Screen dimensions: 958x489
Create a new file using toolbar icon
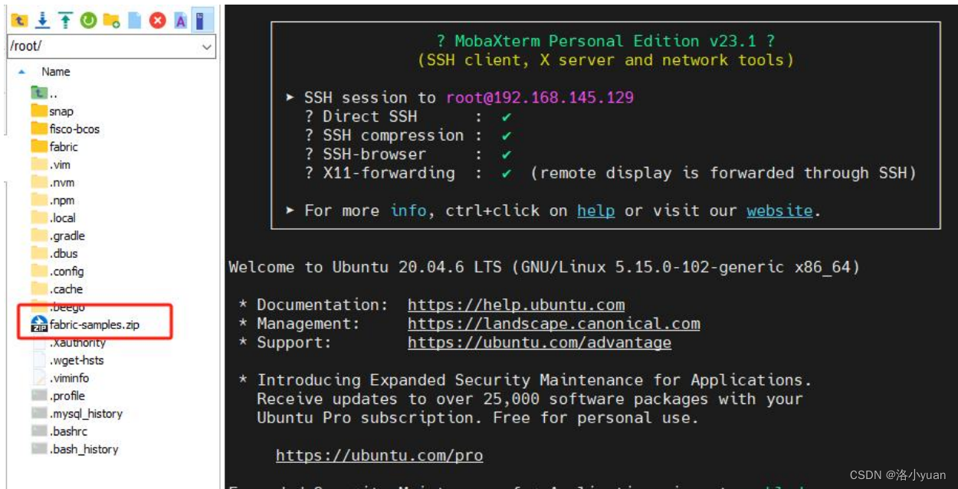click(135, 21)
